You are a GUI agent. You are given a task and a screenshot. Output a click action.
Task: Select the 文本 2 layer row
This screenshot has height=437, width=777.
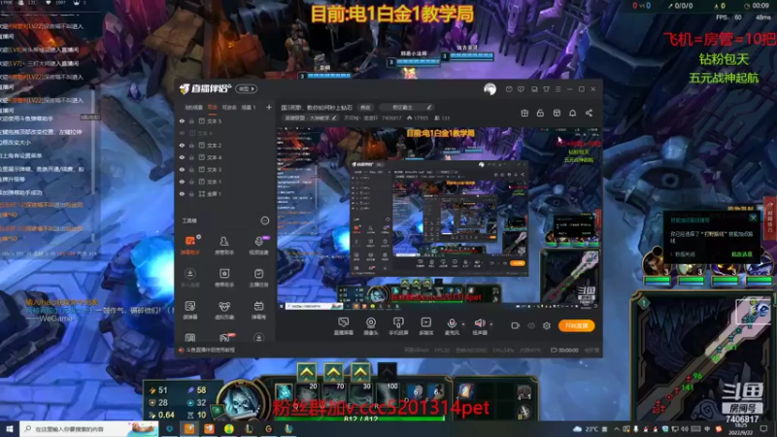tap(225, 145)
